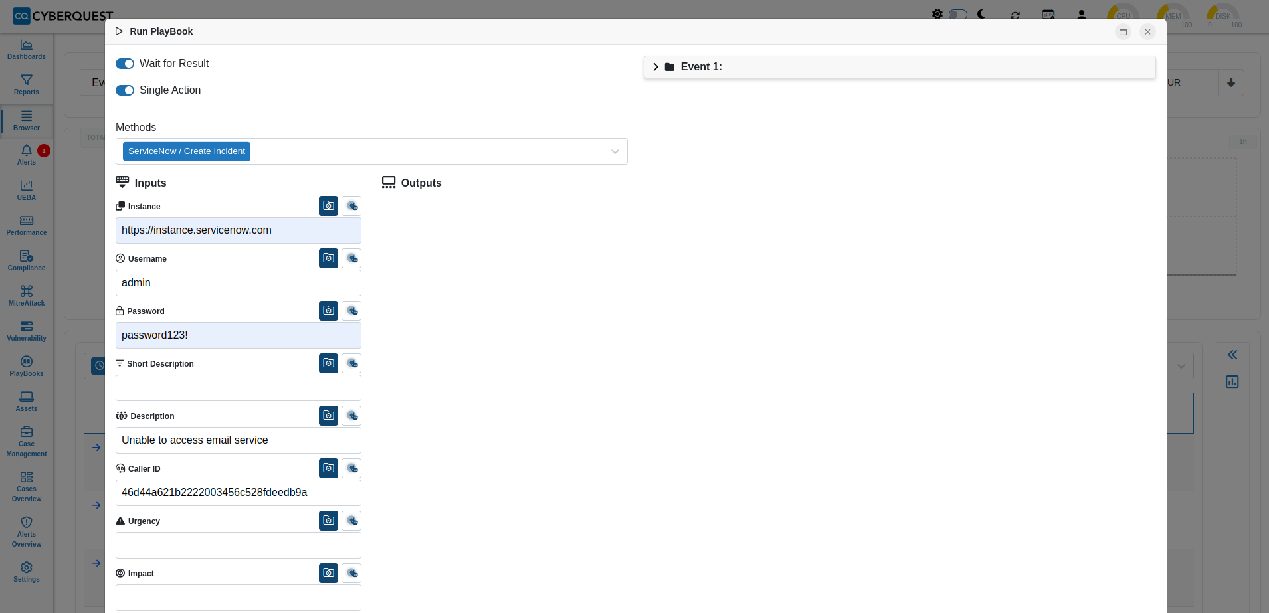The width and height of the screenshot is (1269, 613).
Task: Open Dashboards in the sidebar
Action: [27, 50]
